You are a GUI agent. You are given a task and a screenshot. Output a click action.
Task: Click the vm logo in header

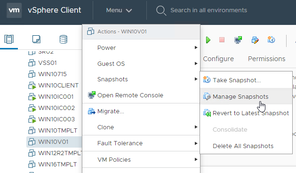pos(14,10)
